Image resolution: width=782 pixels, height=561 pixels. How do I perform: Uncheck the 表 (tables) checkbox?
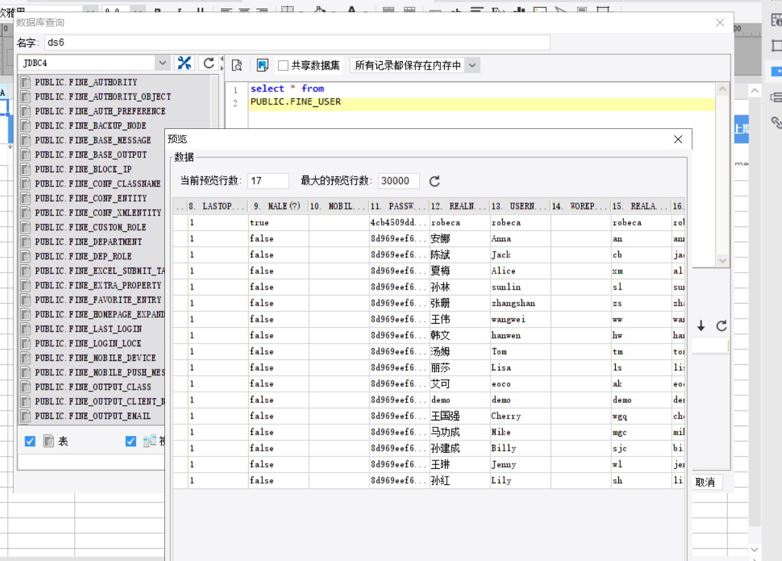pyautogui.click(x=30, y=442)
